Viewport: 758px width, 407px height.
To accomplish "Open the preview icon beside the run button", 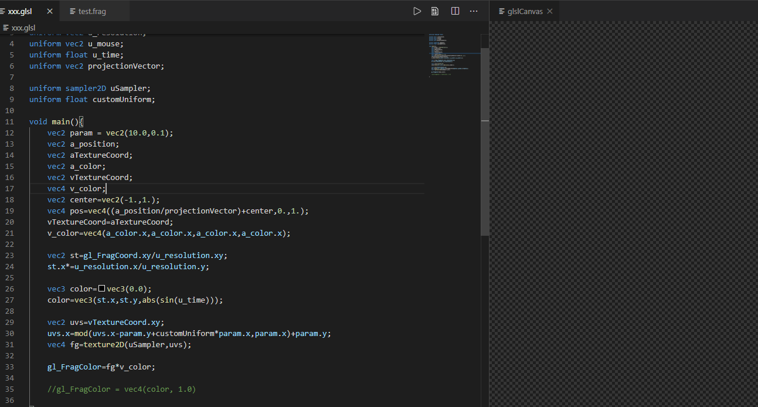I will click(x=435, y=11).
